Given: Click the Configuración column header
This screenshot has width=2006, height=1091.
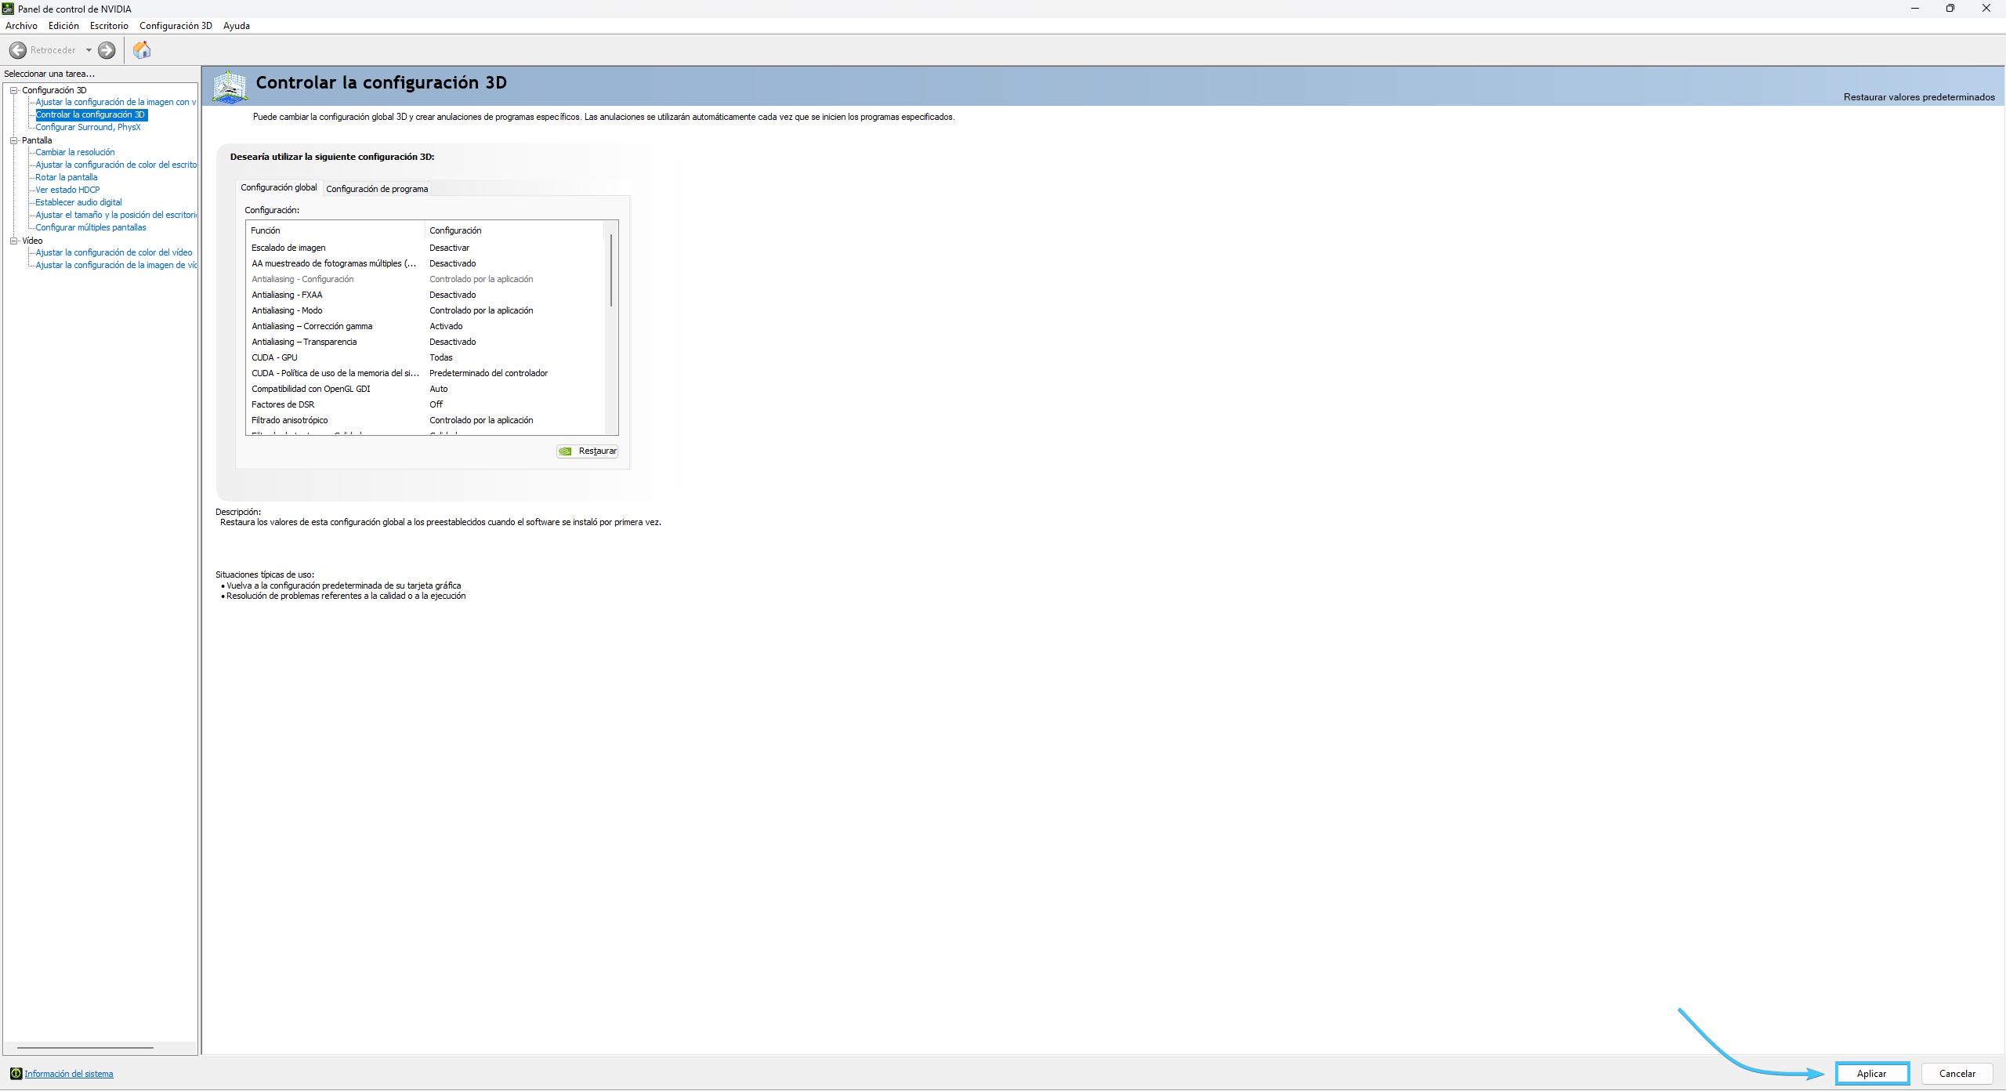Looking at the screenshot, I should [516, 230].
